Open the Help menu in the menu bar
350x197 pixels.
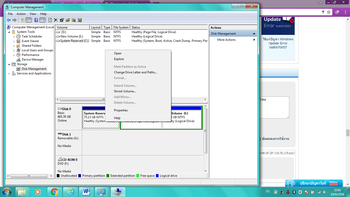pos(43,14)
